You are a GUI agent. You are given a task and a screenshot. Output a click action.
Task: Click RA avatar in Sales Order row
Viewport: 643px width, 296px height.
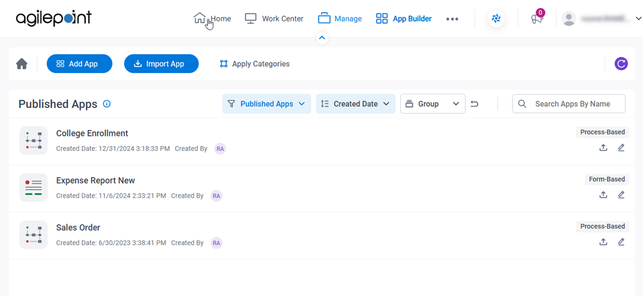coord(217,243)
